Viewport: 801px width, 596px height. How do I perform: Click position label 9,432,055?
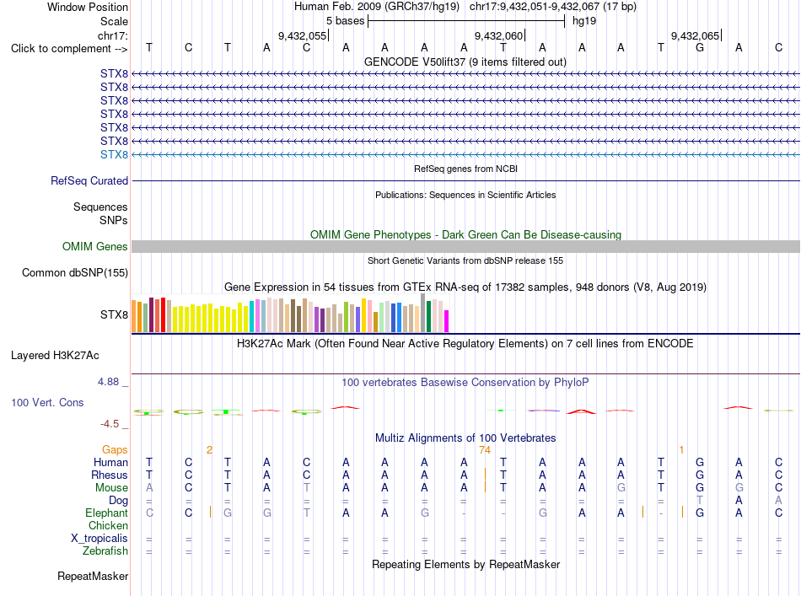click(x=302, y=35)
